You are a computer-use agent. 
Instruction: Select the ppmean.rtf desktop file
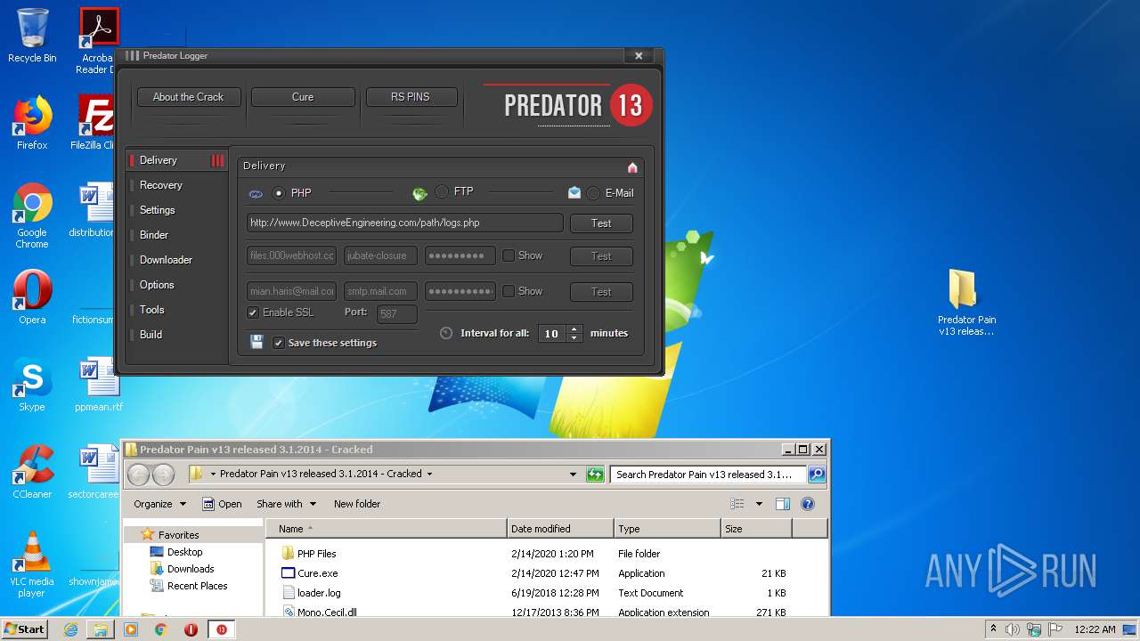pyautogui.click(x=99, y=385)
